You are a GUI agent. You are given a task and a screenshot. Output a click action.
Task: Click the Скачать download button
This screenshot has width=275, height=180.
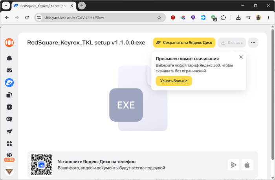point(232,43)
